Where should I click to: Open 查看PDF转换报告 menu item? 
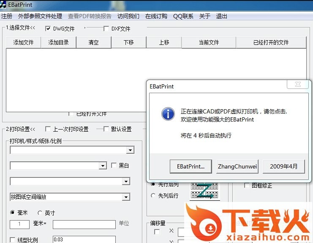[x=90, y=16]
